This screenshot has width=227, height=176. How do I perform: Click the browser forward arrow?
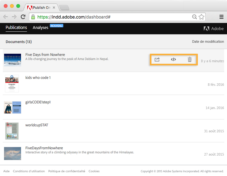point(14,17)
